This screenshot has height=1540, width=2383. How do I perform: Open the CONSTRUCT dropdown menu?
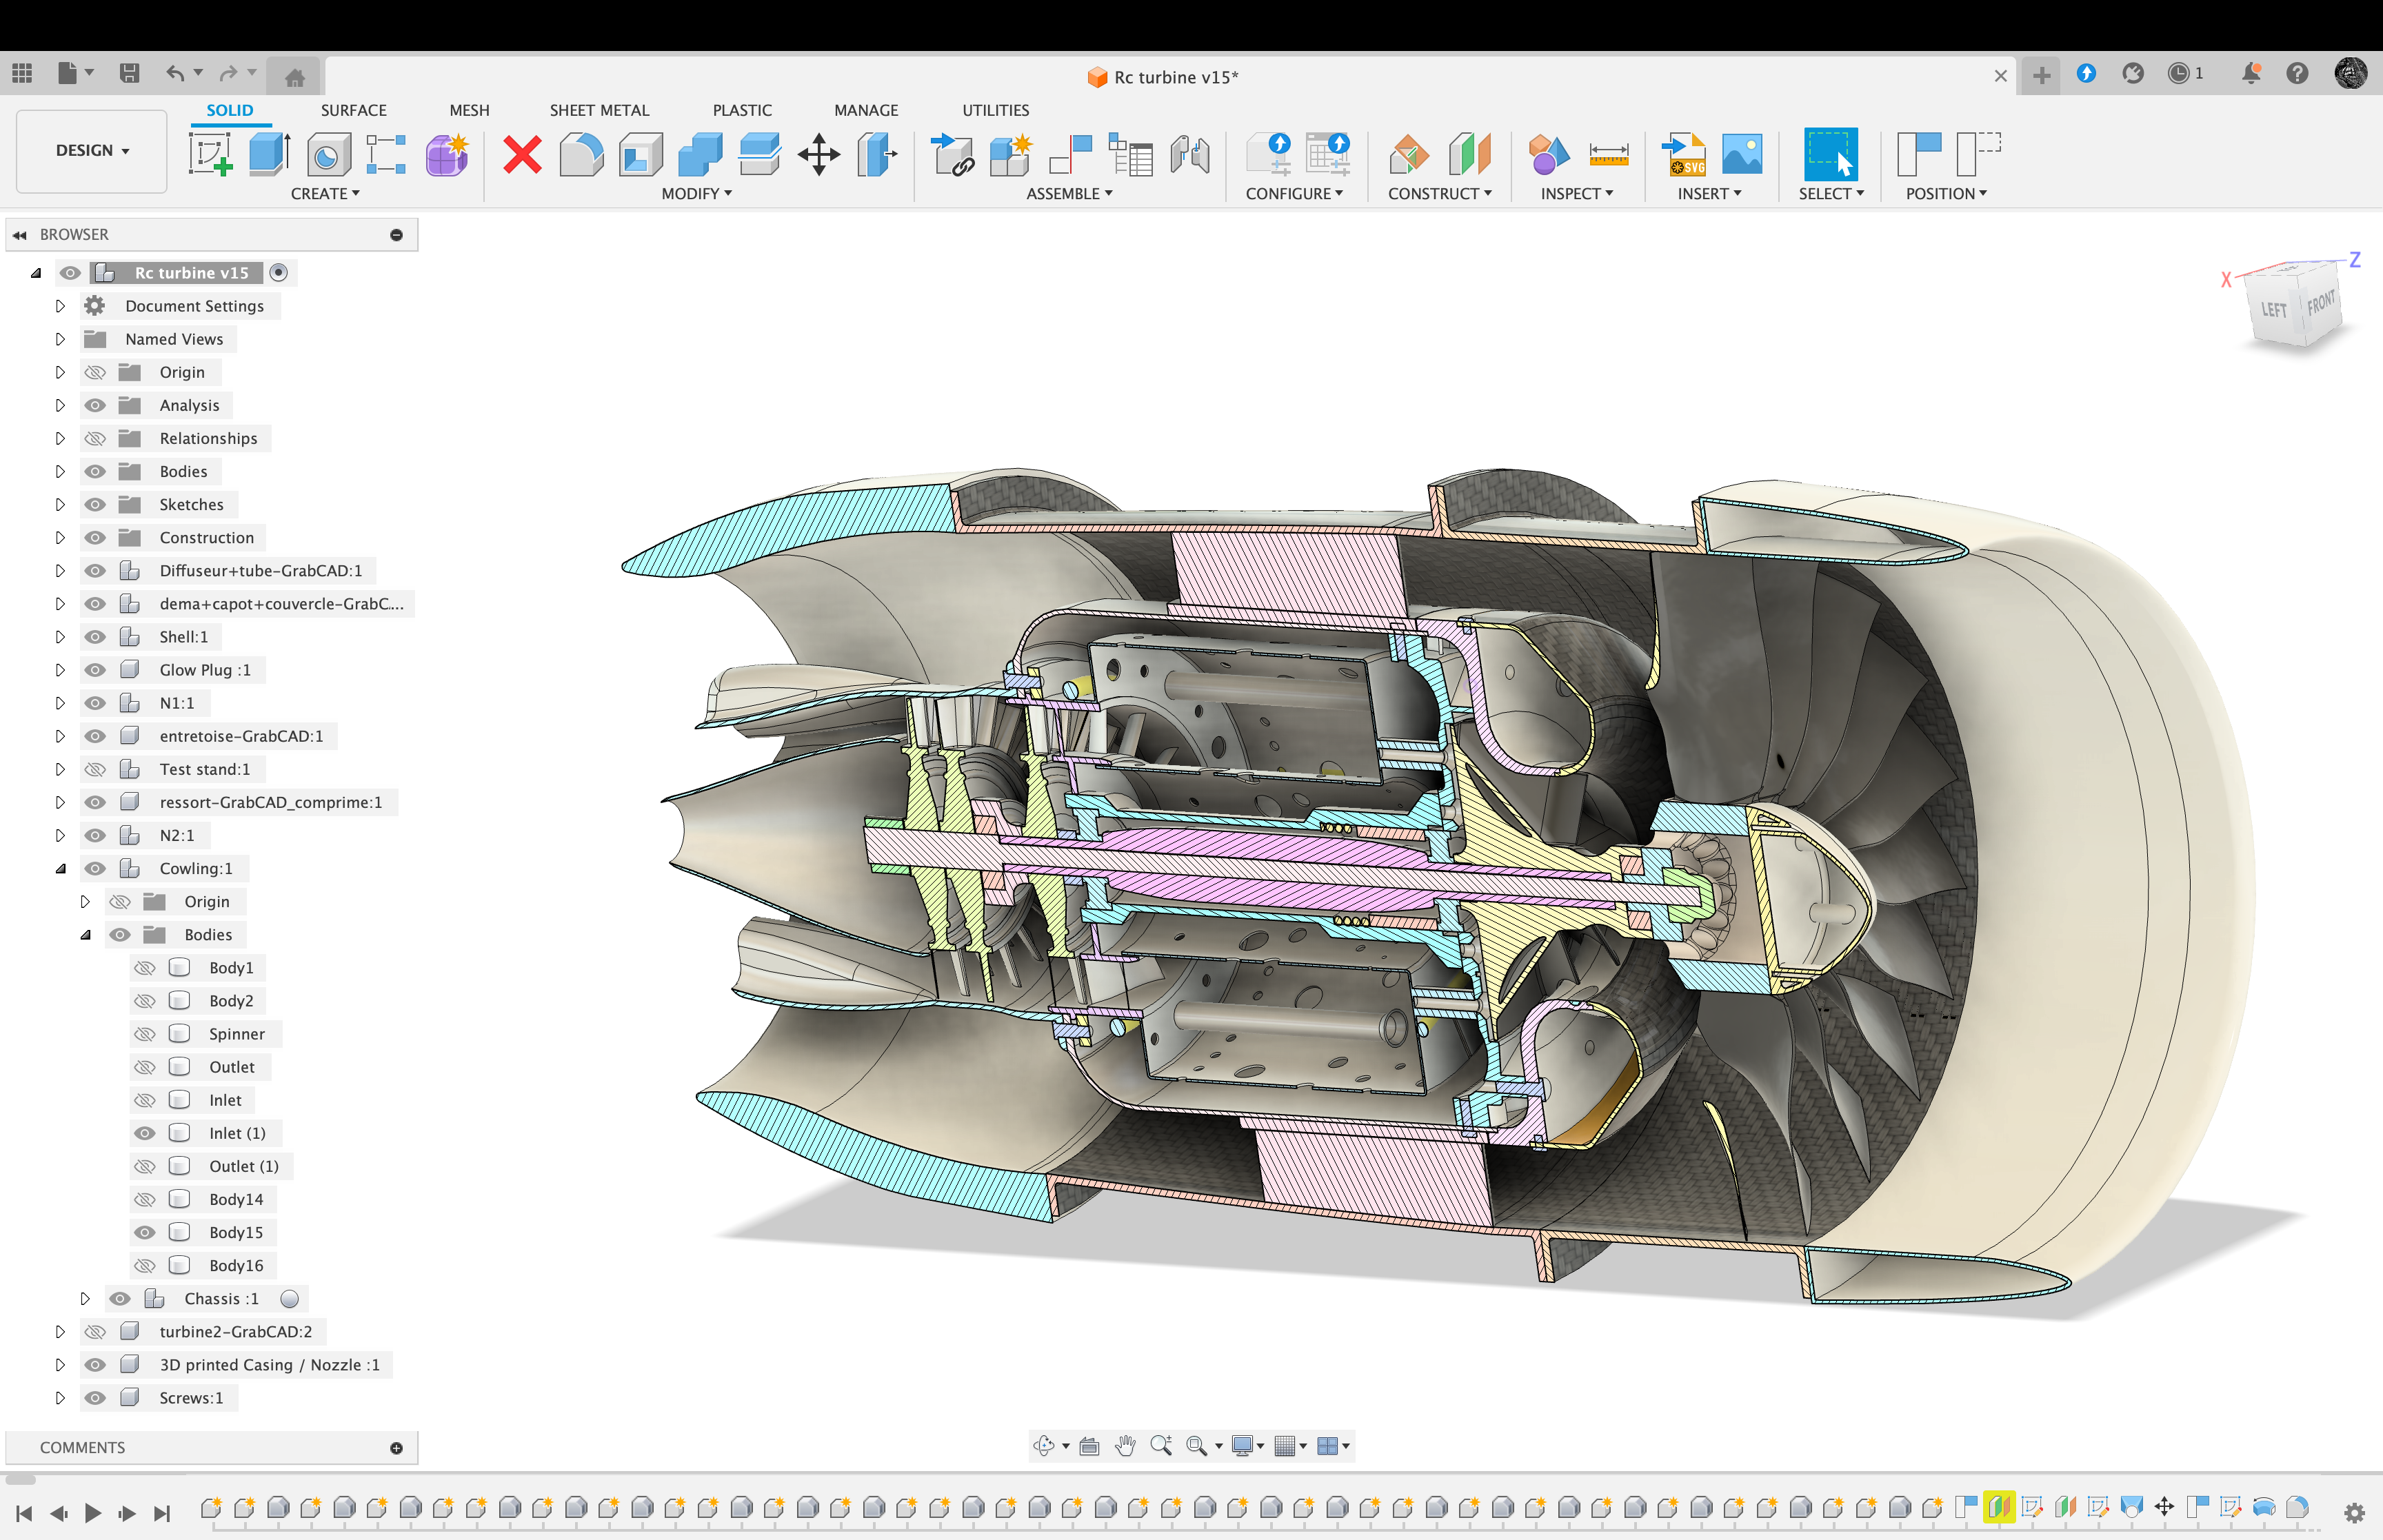(1439, 193)
